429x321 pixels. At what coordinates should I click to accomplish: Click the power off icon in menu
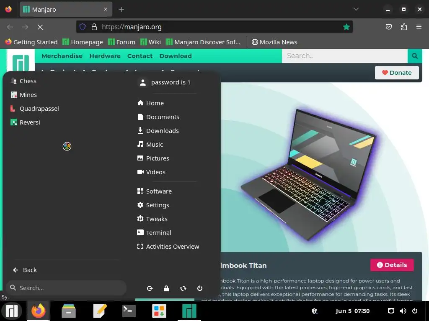click(200, 288)
